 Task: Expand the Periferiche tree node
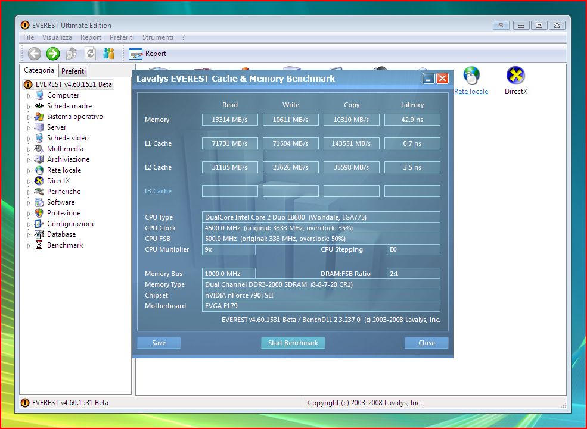29,192
